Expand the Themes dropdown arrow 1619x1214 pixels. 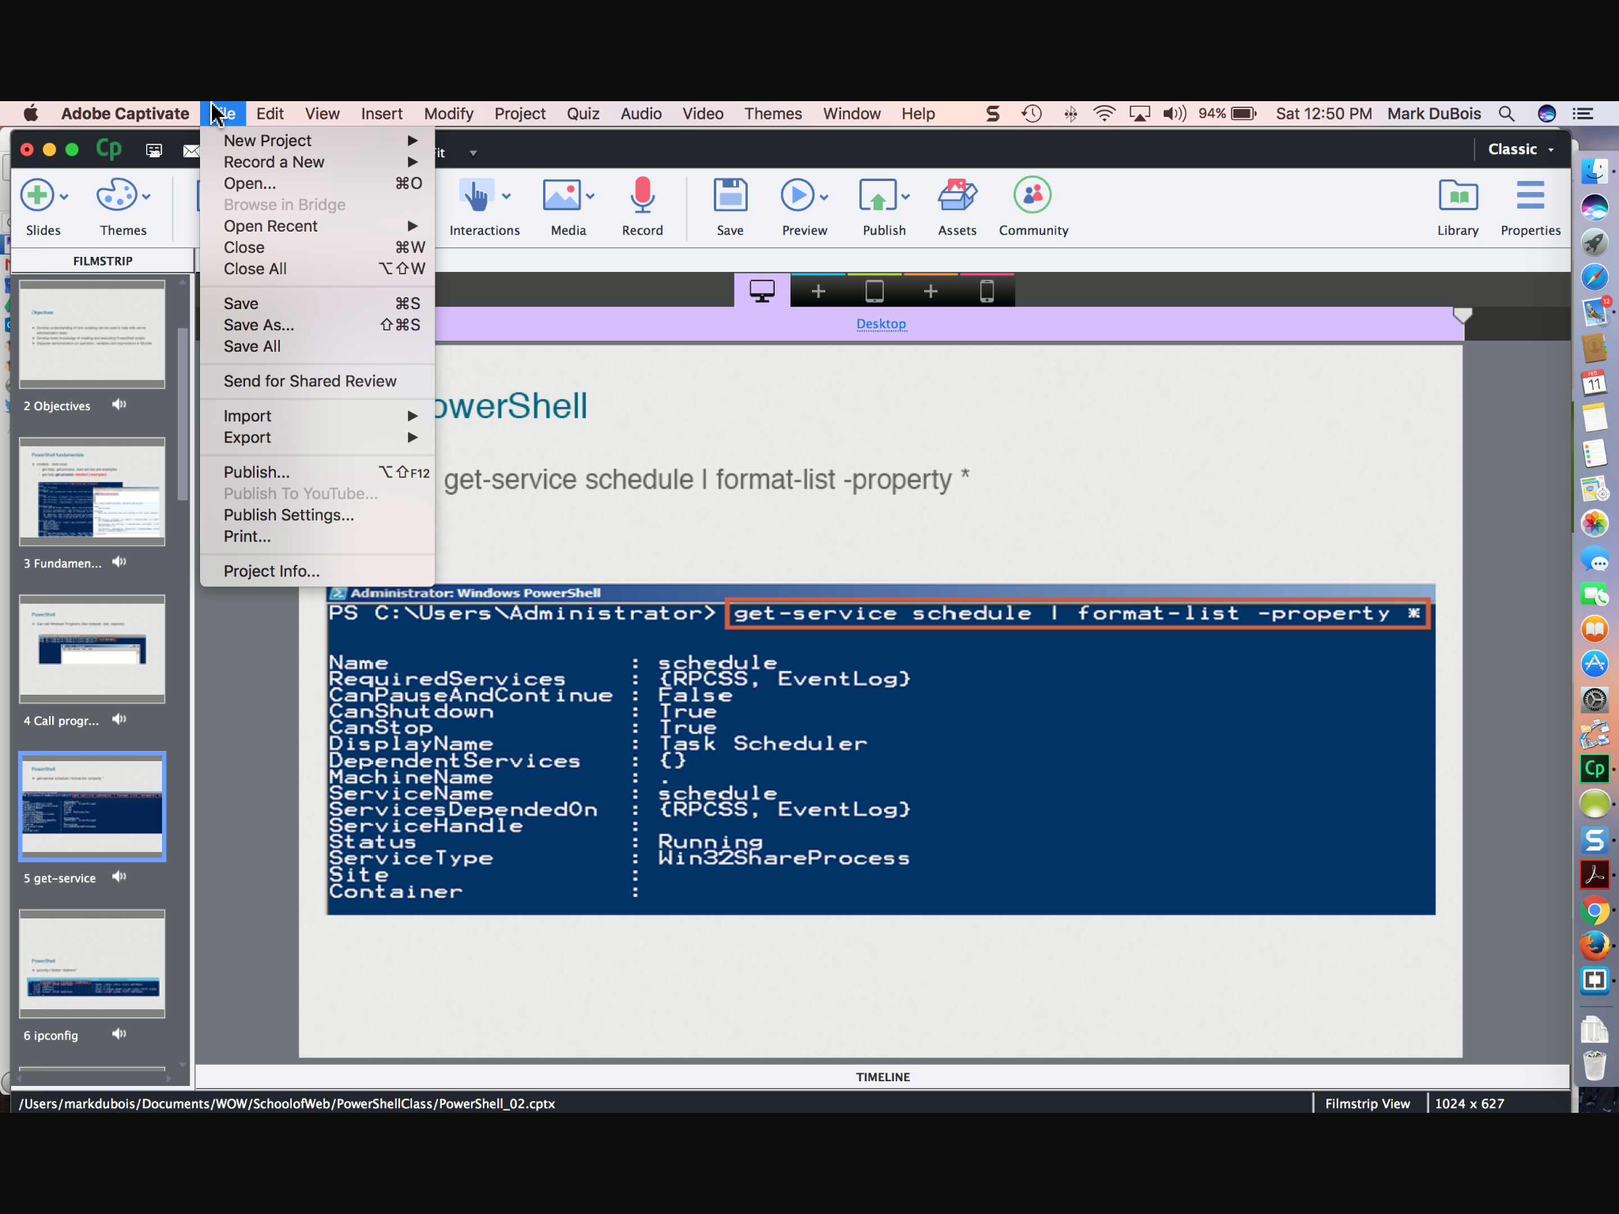coord(146,197)
